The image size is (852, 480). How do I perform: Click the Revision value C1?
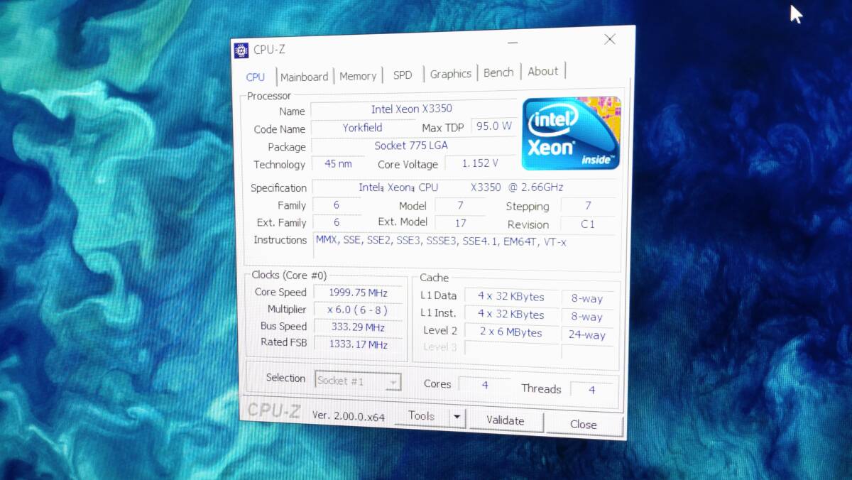point(588,224)
